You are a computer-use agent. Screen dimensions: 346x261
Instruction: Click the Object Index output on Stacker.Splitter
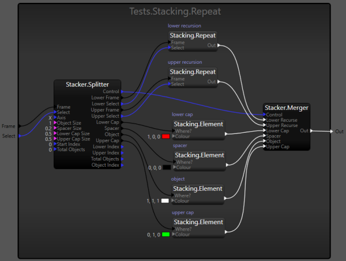click(x=122, y=165)
